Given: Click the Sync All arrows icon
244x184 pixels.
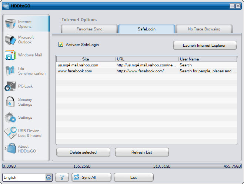Looking at the screenshot, I should 76,177.
